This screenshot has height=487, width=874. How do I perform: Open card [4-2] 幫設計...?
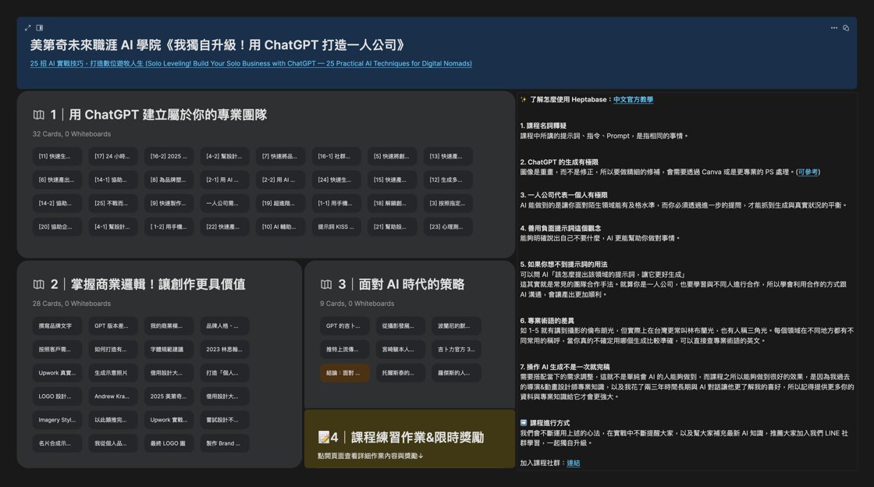pyautogui.click(x=225, y=157)
